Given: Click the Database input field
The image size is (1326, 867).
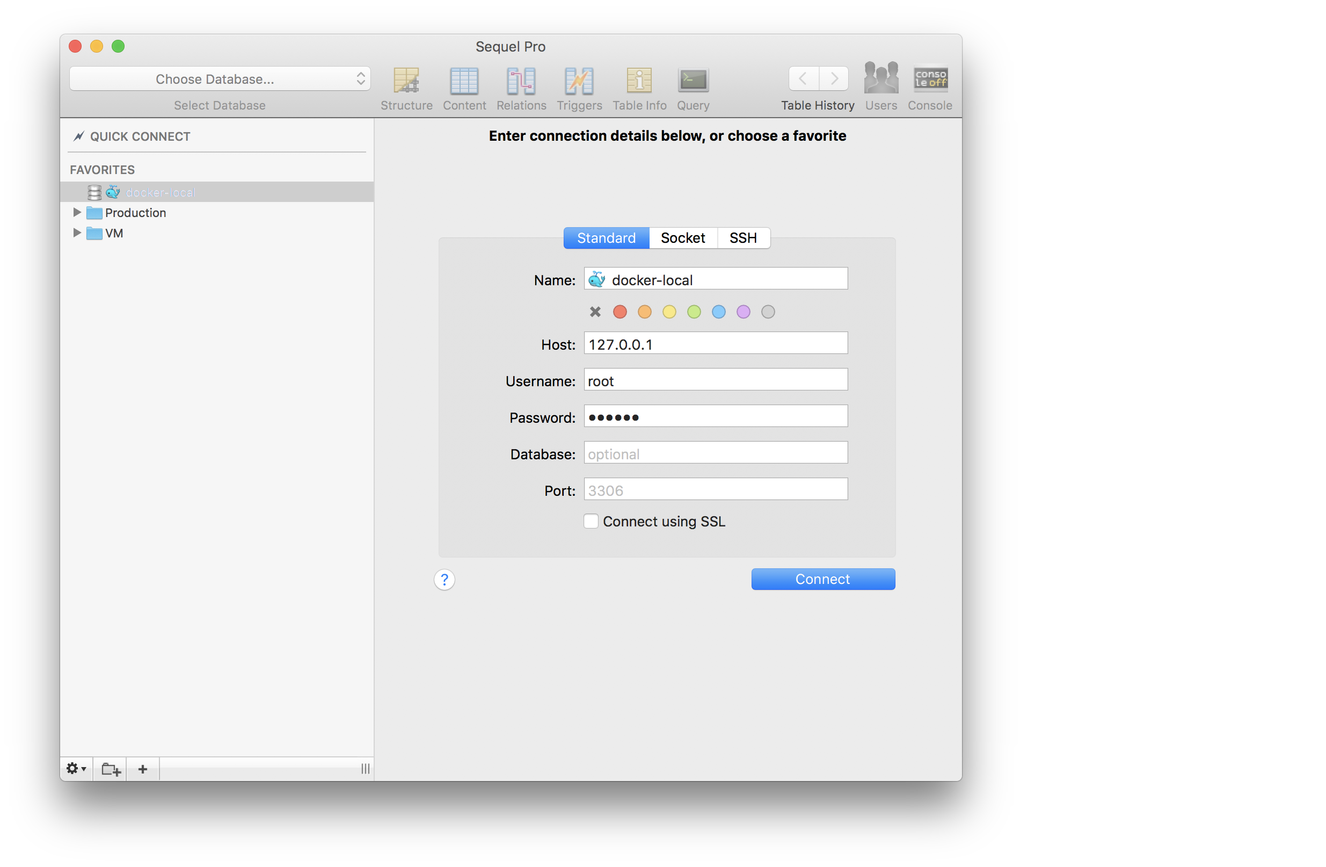Looking at the screenshot, I should (x=716, y=453).
